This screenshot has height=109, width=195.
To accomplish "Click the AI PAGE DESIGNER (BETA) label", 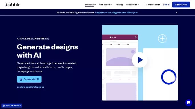I will pos(33,39).
